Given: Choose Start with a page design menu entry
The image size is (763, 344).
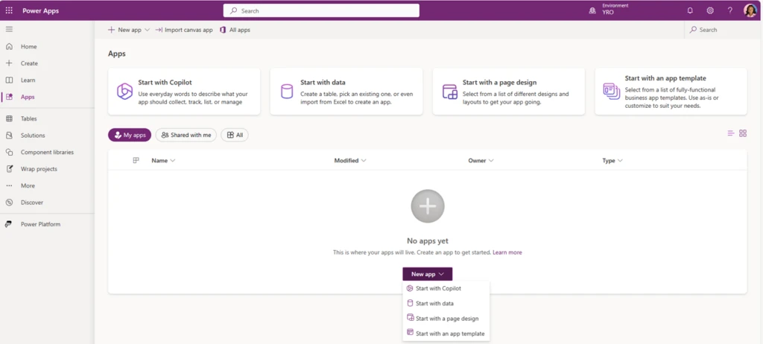Looking at the screenshot, I should coord(446,319).
